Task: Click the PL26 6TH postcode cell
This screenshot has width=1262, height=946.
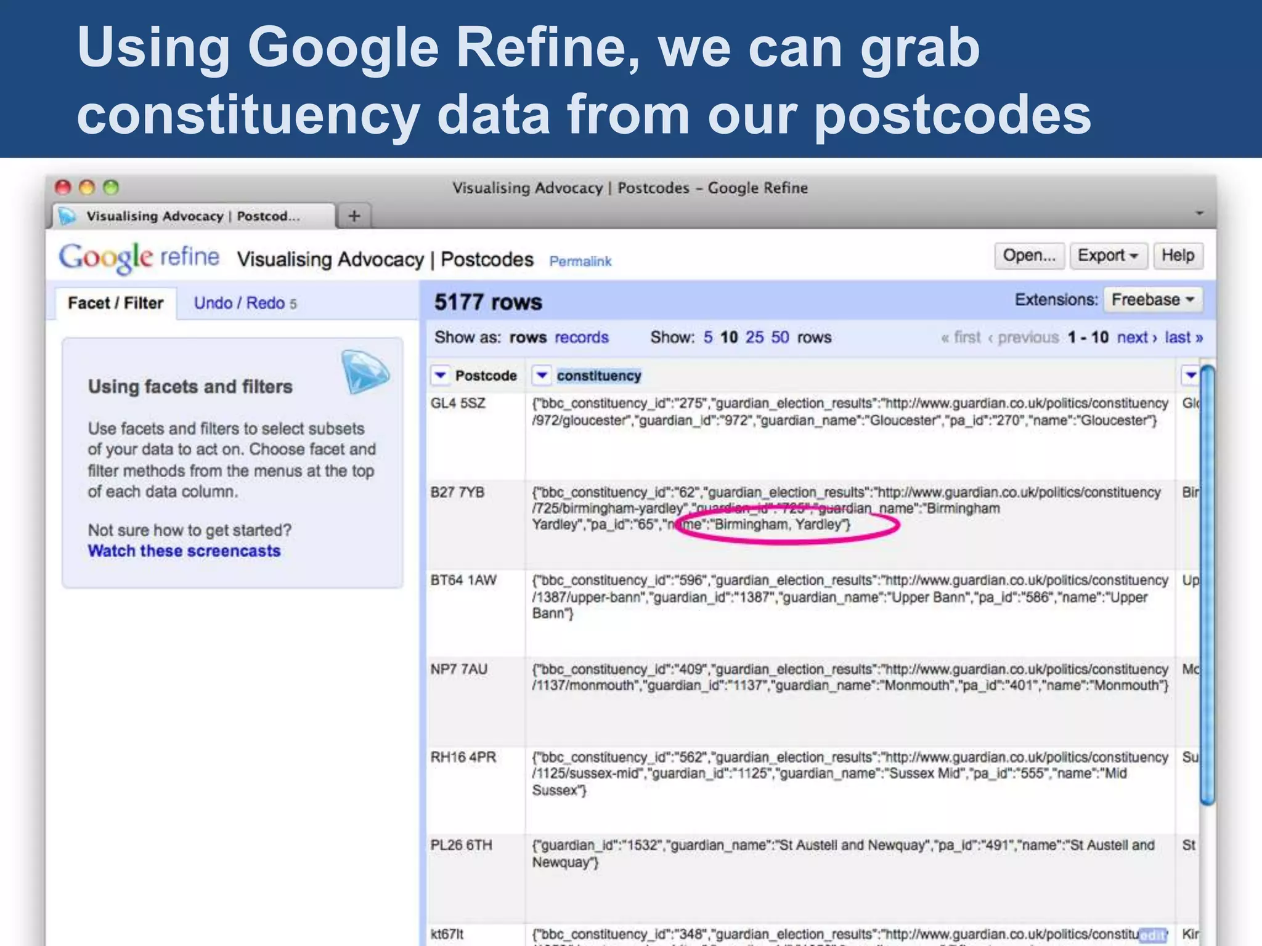Action: click(476, 878)
